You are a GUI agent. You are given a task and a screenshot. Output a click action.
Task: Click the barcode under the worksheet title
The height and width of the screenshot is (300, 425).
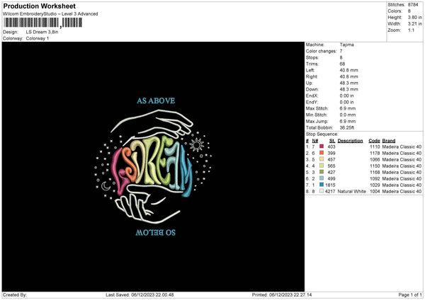(x=42, y=23)
